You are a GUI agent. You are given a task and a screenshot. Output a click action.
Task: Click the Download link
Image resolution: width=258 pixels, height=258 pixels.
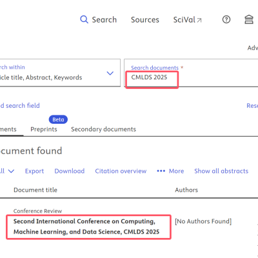[x=70, y=171]
